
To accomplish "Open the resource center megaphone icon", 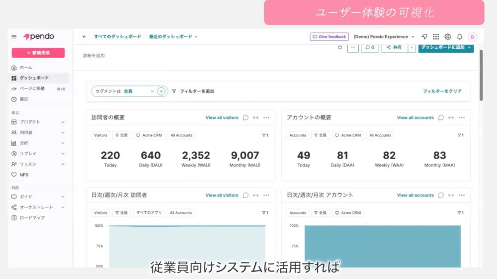I will pyautogui.click(x=424, y=37).
